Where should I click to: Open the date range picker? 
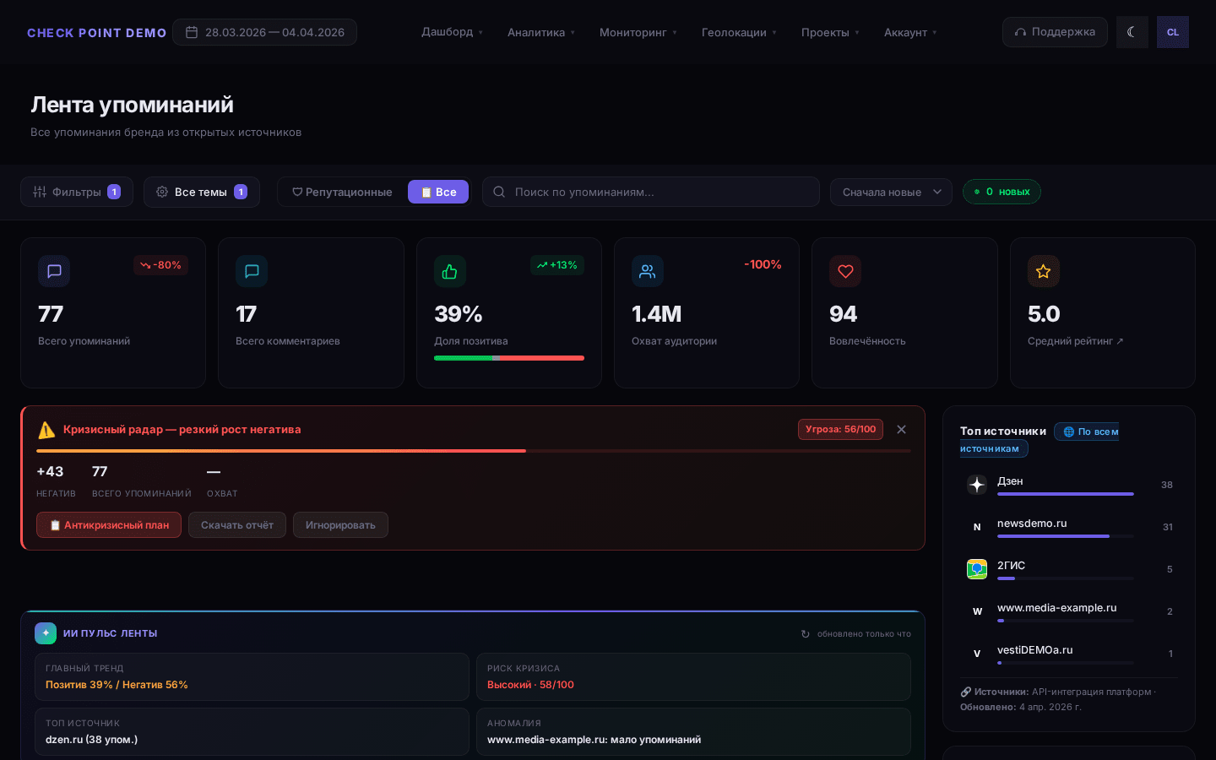265,32
